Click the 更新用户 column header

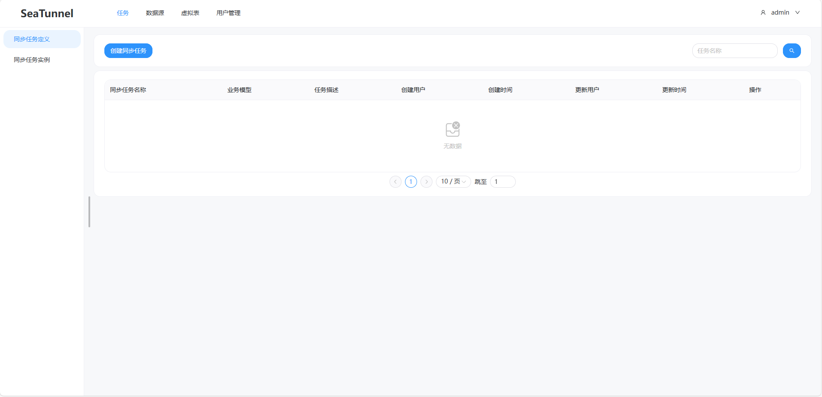[587, 90]
